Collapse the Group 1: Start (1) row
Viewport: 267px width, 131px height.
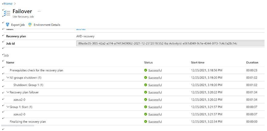[x=8, y=107]
